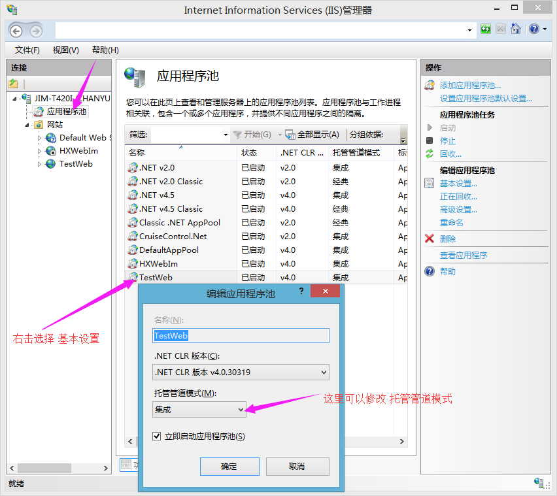The width and height of the screenshot is (557, 496).
Task: Toggle the 立即启动应用程序池 checkbox
Action: point(156,436)
